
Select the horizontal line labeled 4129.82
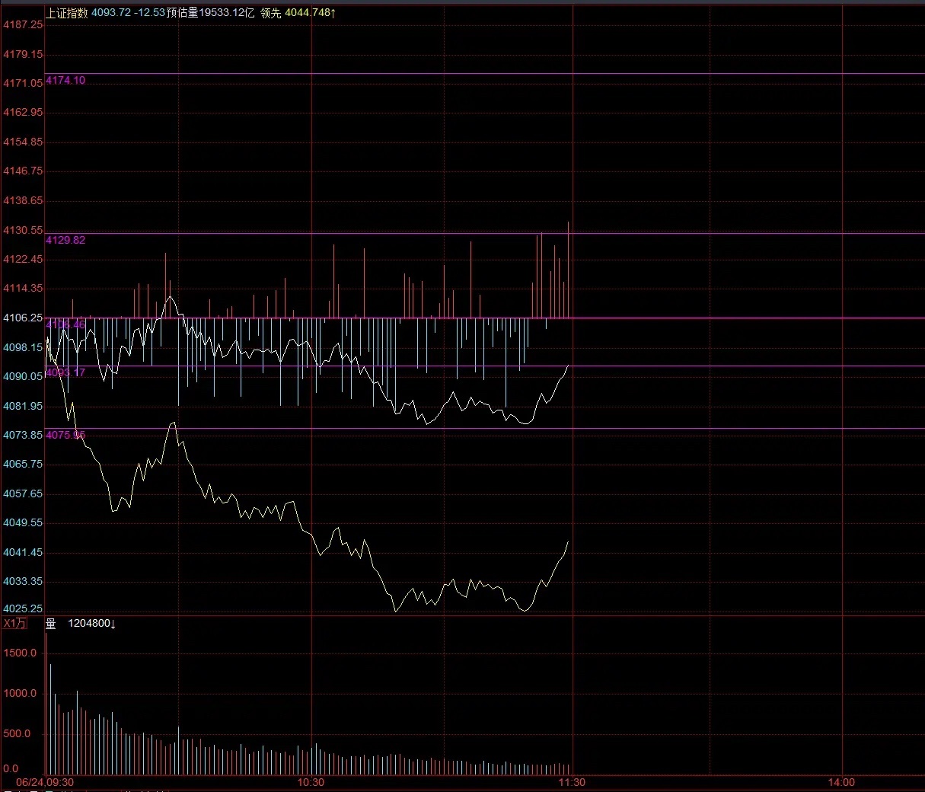484,233
